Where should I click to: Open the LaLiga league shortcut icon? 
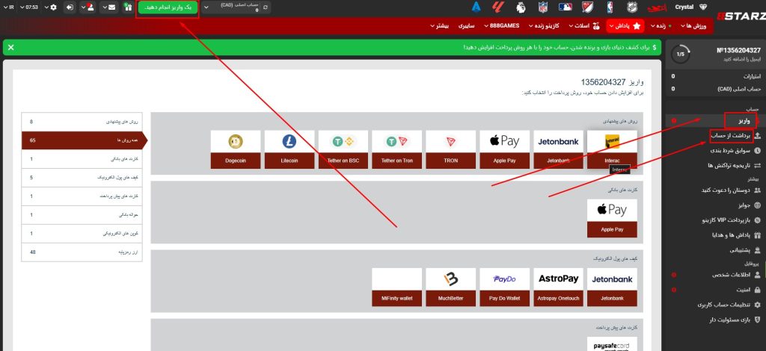pyautogui.click(x=497, y=7)
